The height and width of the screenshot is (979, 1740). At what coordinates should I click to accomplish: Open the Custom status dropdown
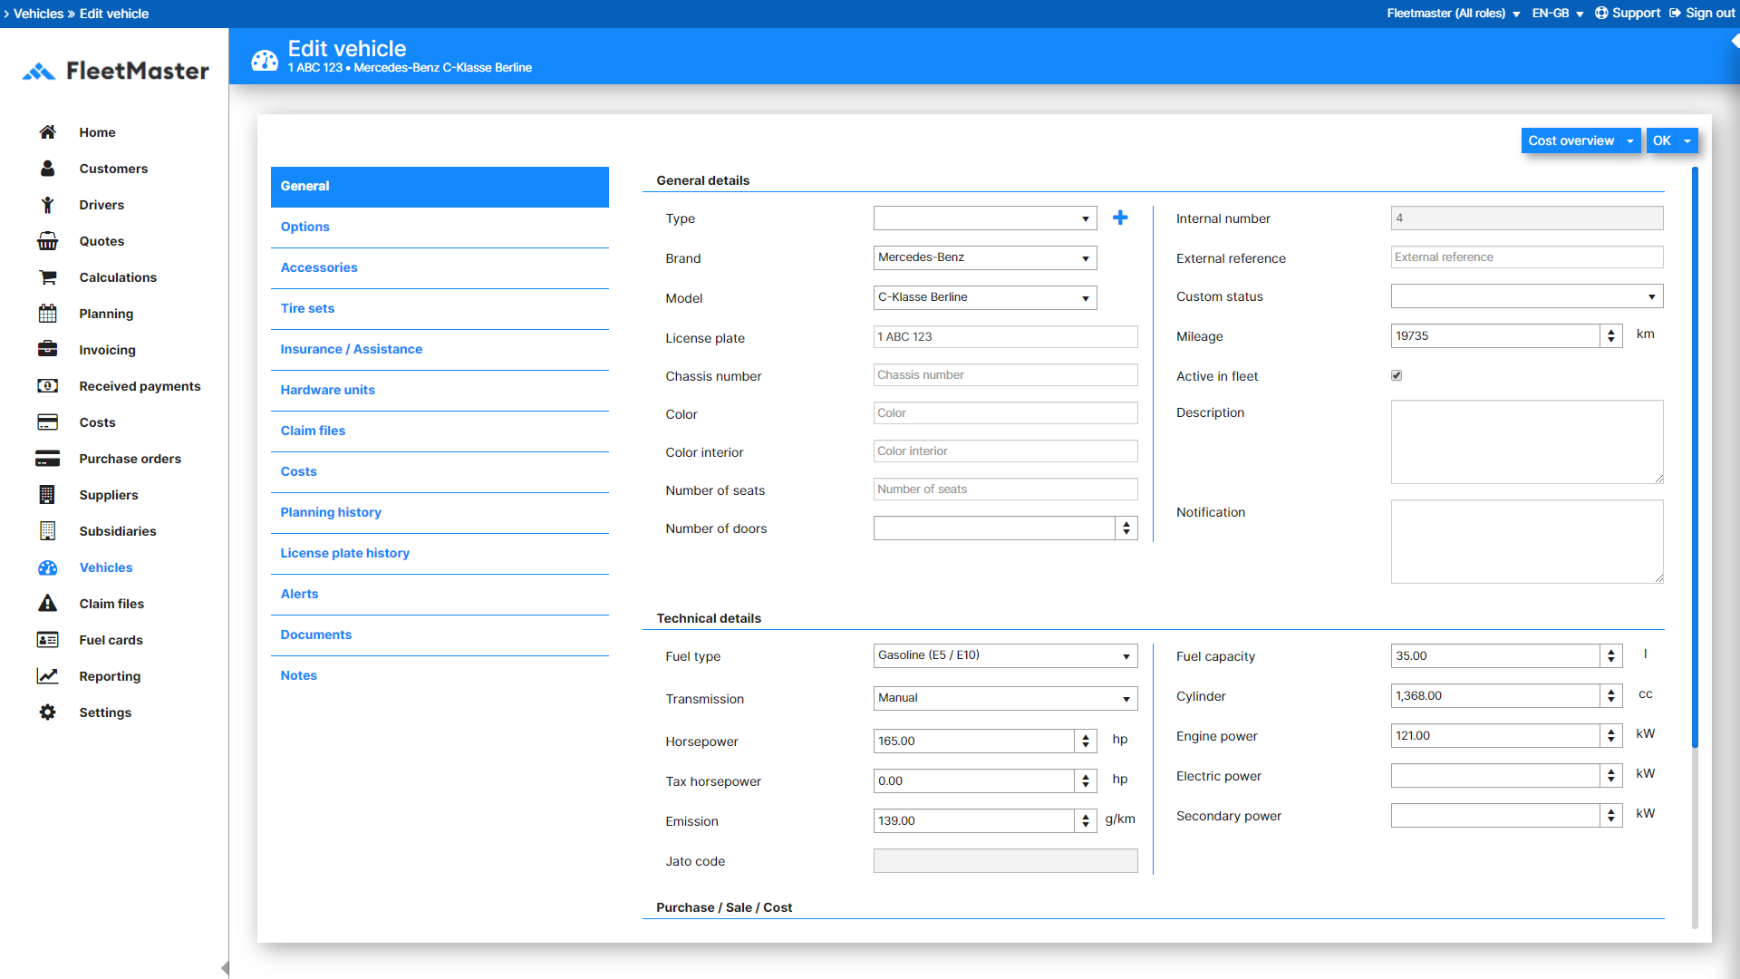1527,296
